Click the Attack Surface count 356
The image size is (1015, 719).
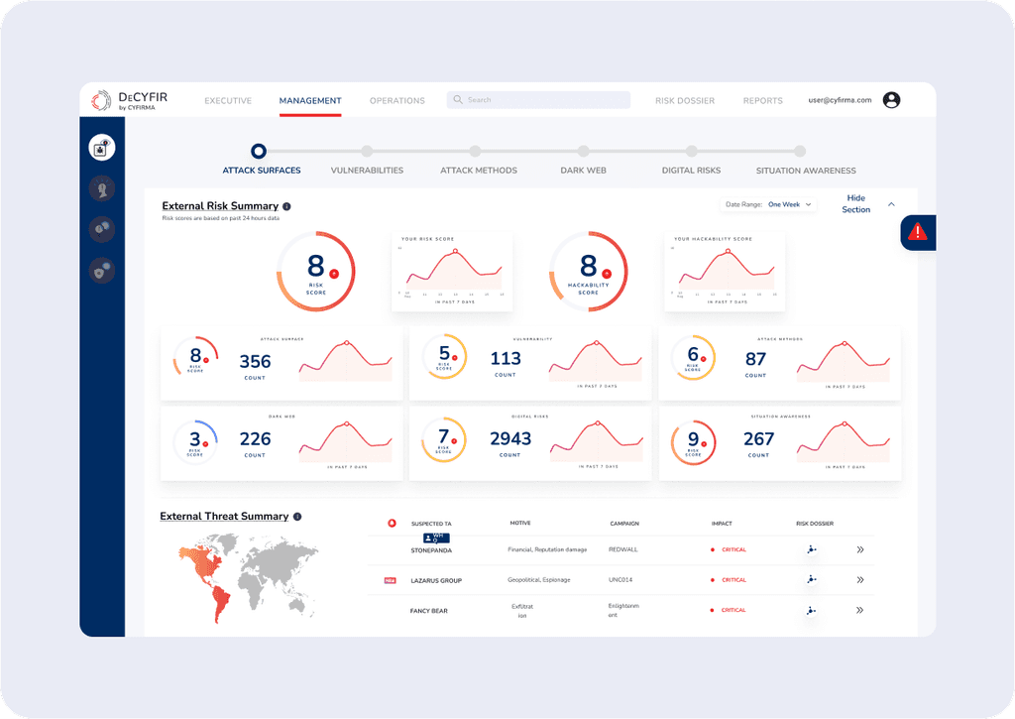click(255, 361)
